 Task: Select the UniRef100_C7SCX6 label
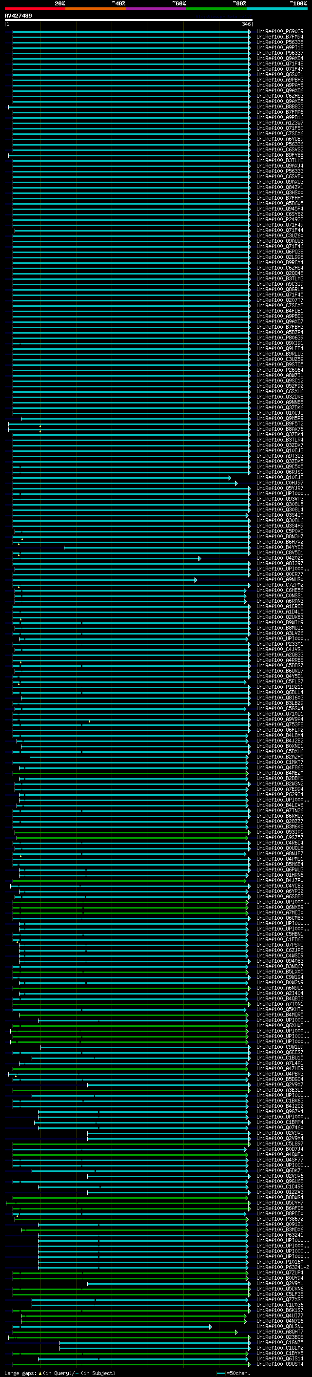(x=279, y=134)
